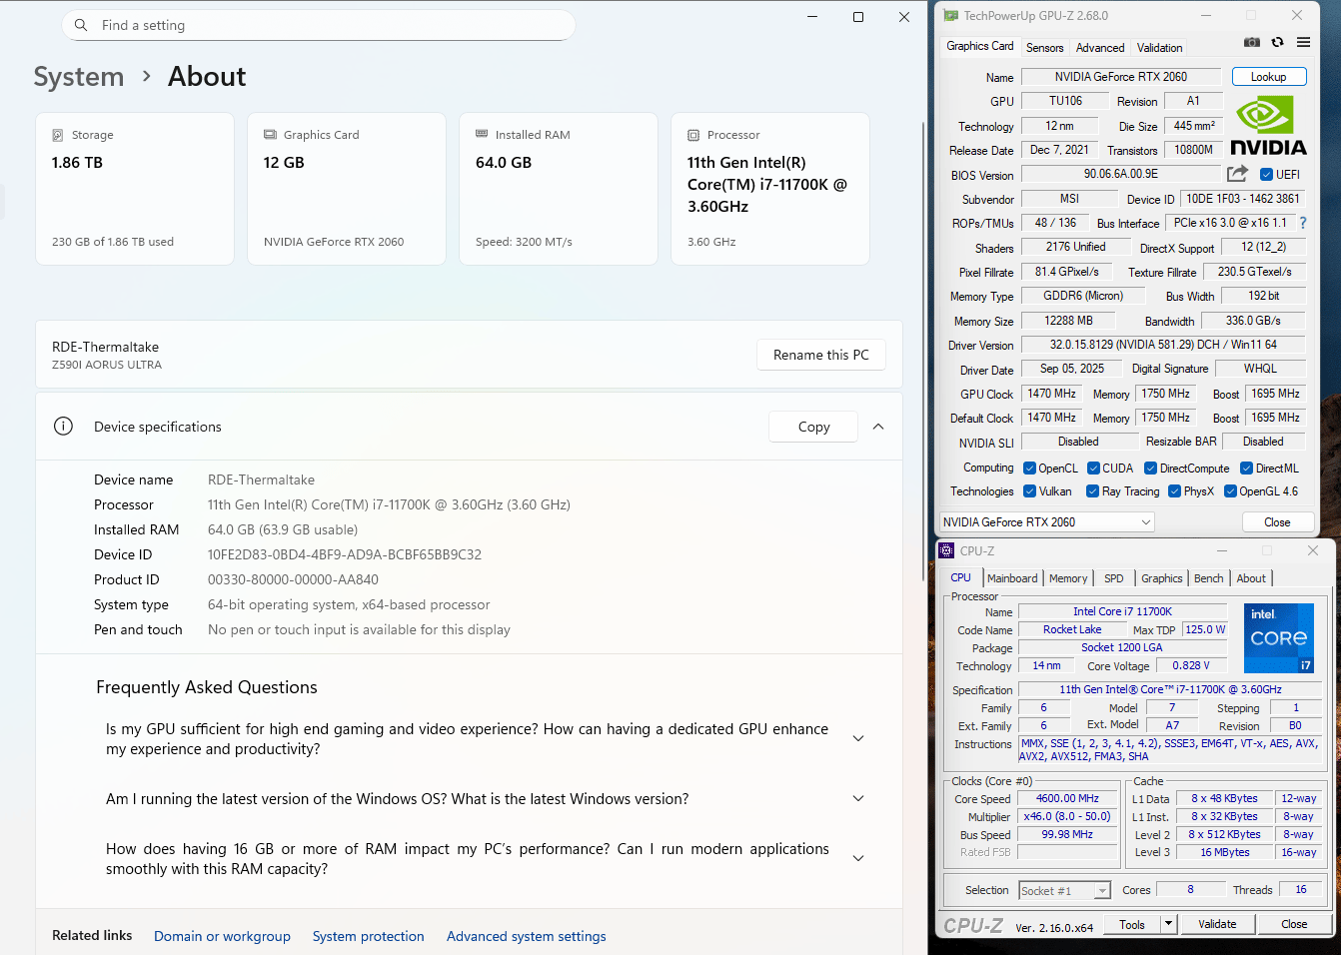Click the Device specifications info icon
Viewport: 1341px width, 955px height.
click(63, 427)
